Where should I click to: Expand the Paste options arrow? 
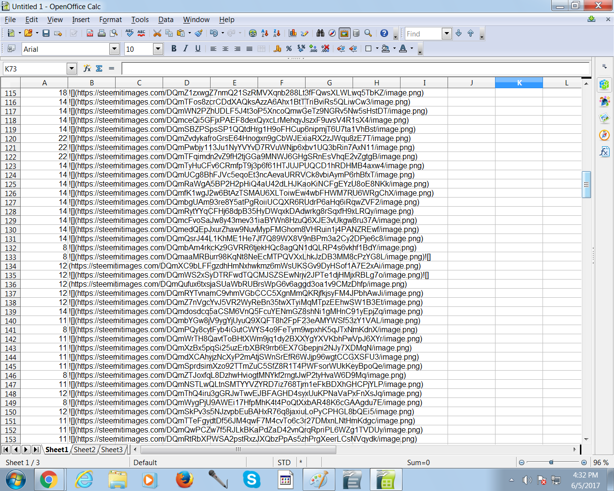pos(189,33)
